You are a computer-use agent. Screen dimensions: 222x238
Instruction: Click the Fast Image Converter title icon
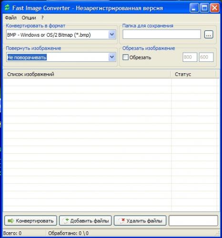tap(7, 8)
